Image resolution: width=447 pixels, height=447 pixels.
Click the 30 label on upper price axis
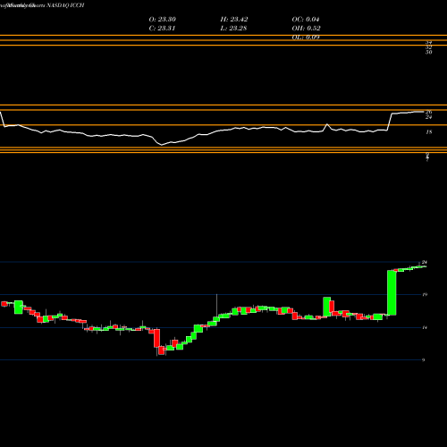[428, 53]
